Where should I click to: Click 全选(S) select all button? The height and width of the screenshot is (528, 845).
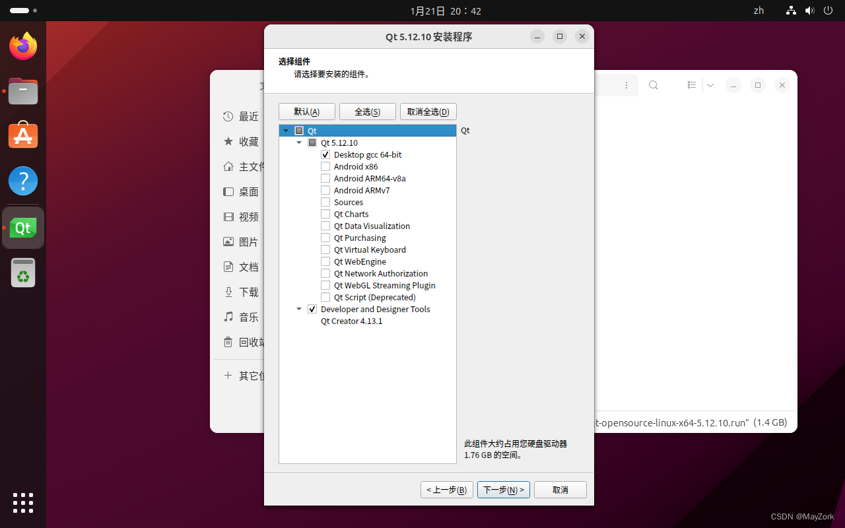[368, 112]
